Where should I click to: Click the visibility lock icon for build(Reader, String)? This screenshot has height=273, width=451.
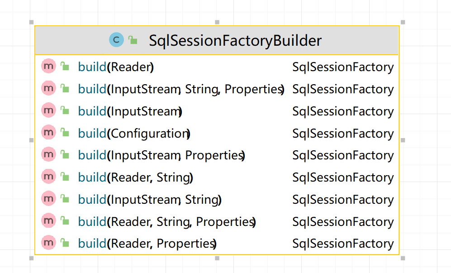65,177
